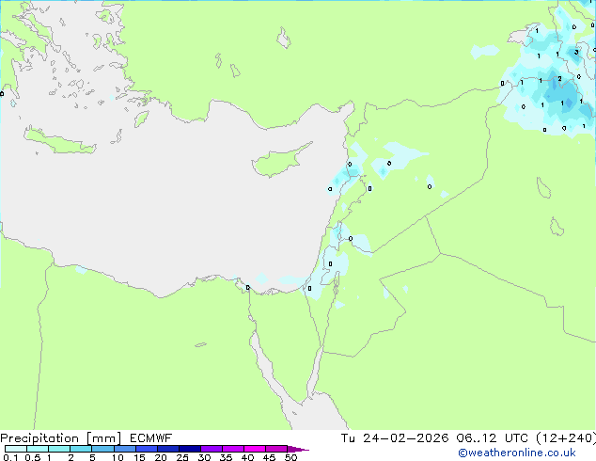Click the 'Tu 24-02-2026 06..12 UTC' timestamp

pyautogui.click(x=435, y=438)
